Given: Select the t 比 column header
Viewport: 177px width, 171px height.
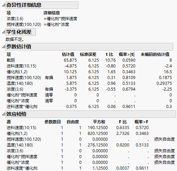Looking at the screenshot, I should pos(109,55).
